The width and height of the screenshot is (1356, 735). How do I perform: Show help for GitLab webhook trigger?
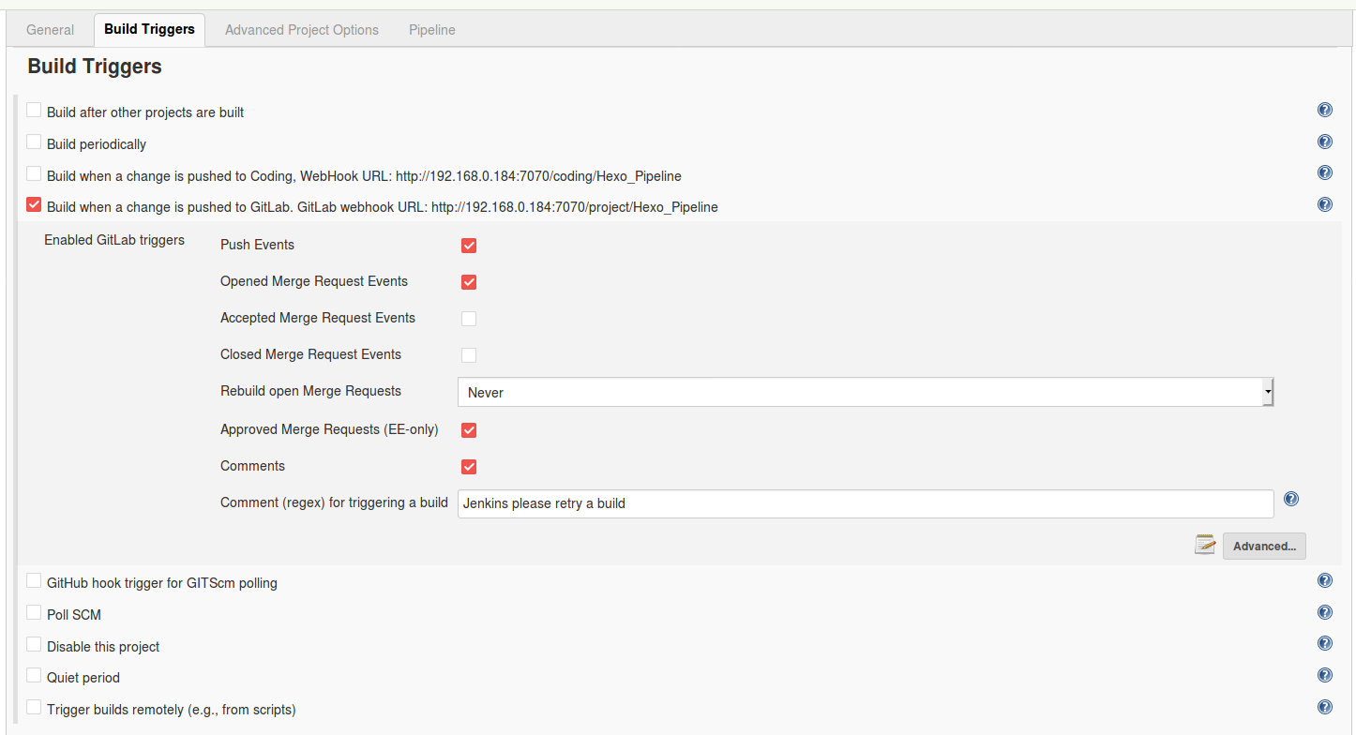tap(1324, 205)
